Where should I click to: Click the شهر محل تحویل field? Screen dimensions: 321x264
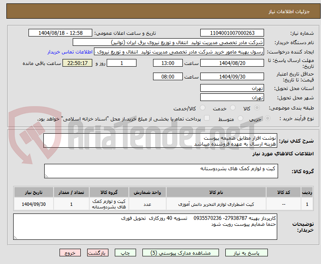click(232, 97)
